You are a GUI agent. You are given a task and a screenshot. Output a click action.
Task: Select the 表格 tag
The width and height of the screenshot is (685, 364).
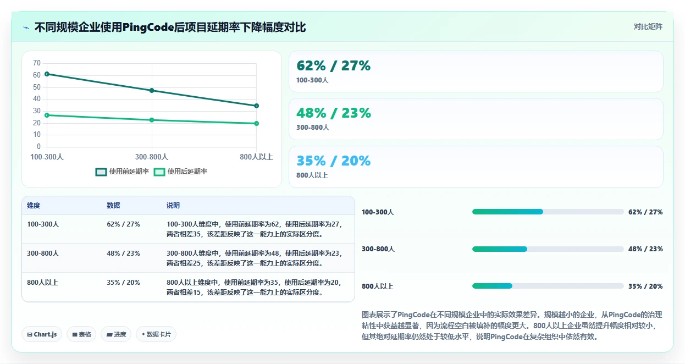tap(81, 334)
